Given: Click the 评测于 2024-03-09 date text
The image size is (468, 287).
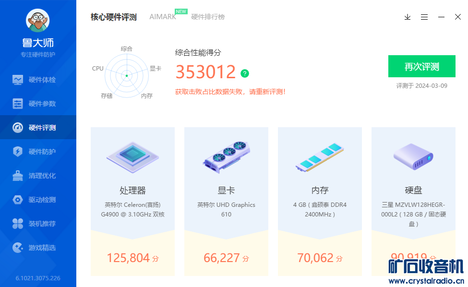Looking at the screenshot, I should tap(422, 86).
